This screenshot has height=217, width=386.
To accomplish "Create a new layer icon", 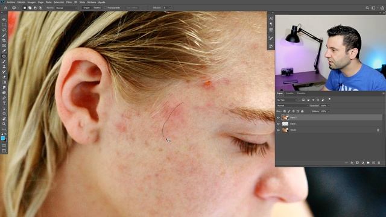I will 373,163.
